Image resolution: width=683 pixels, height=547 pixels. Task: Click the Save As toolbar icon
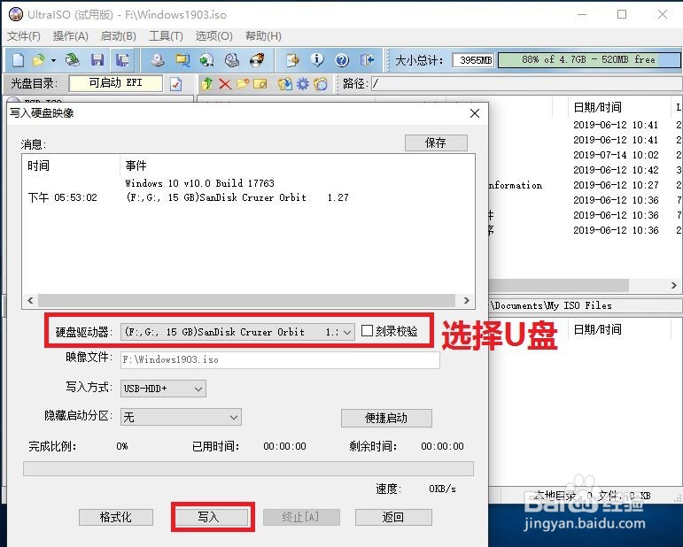tap(122, 59)
